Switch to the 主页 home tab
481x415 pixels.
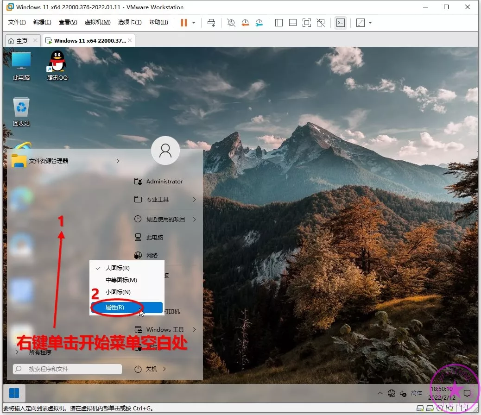[18, 41]
